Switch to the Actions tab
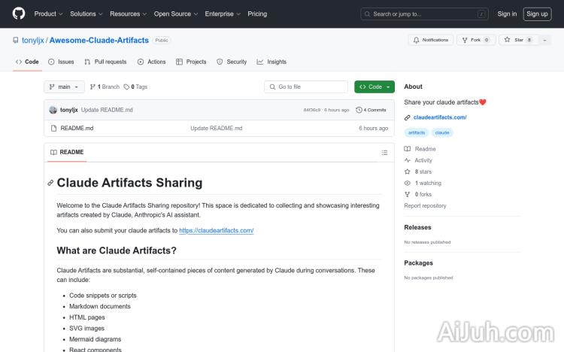The height and width of the screenshot is (352, 564). point(152,62)
